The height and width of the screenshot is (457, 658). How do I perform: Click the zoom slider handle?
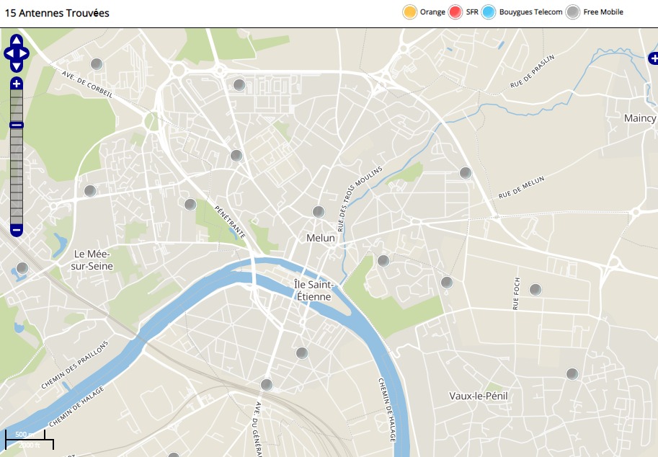(17, 125)
